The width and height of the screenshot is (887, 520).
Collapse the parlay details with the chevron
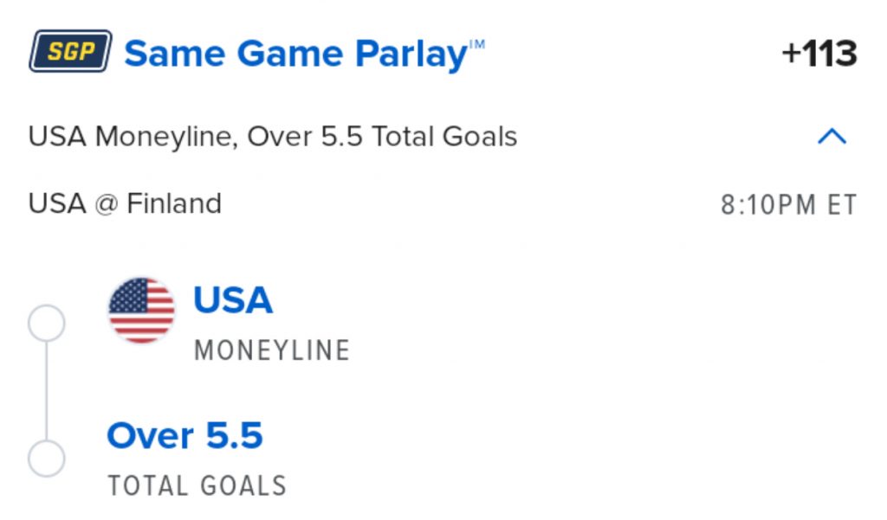[x=832, y=136]
